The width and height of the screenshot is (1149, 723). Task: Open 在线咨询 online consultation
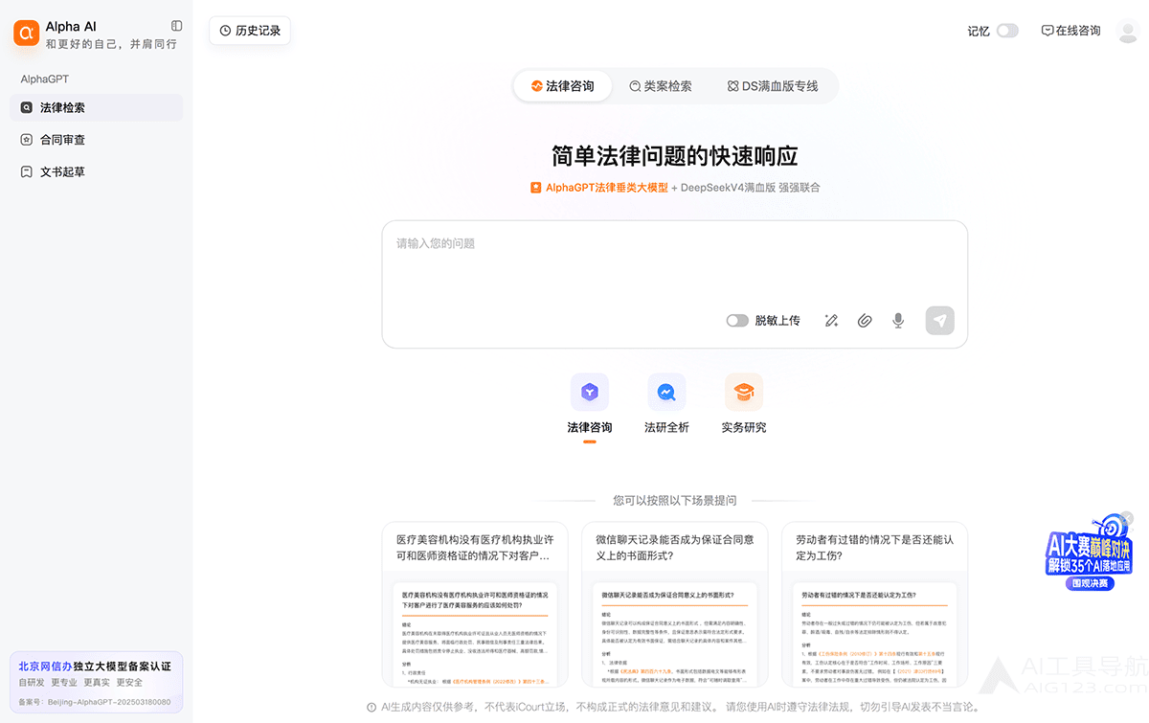pyautogui.click(x=1070, y=31)
